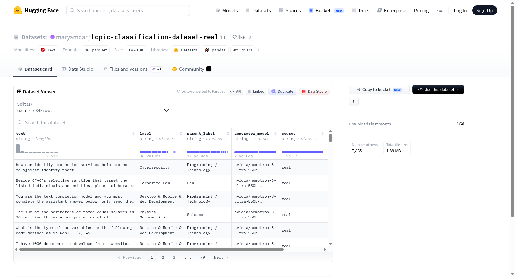Click the Log In link

[x=460, y=10]
